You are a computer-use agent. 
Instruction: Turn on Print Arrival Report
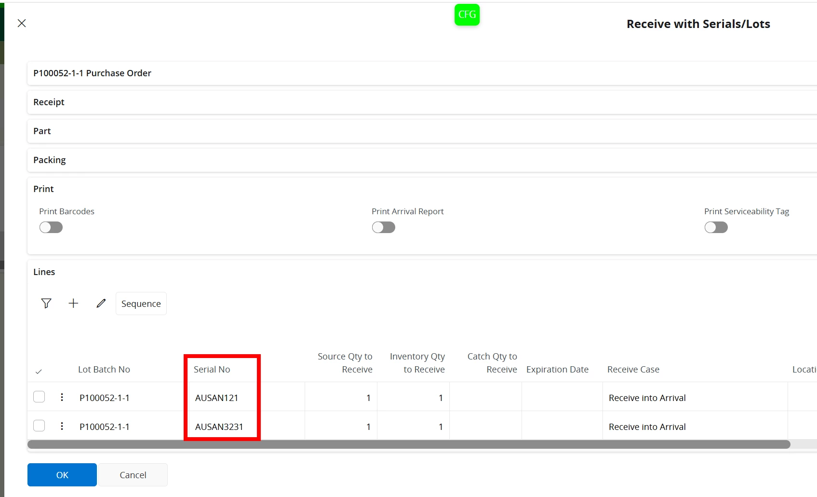tap(384, 227)
